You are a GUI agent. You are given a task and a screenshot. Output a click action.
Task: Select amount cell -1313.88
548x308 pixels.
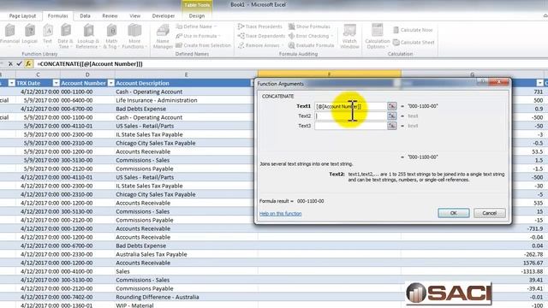point(473,271)
